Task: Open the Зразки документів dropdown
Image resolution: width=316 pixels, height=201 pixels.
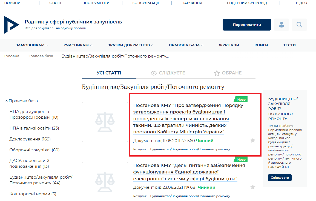Action: tap(130, 45)
